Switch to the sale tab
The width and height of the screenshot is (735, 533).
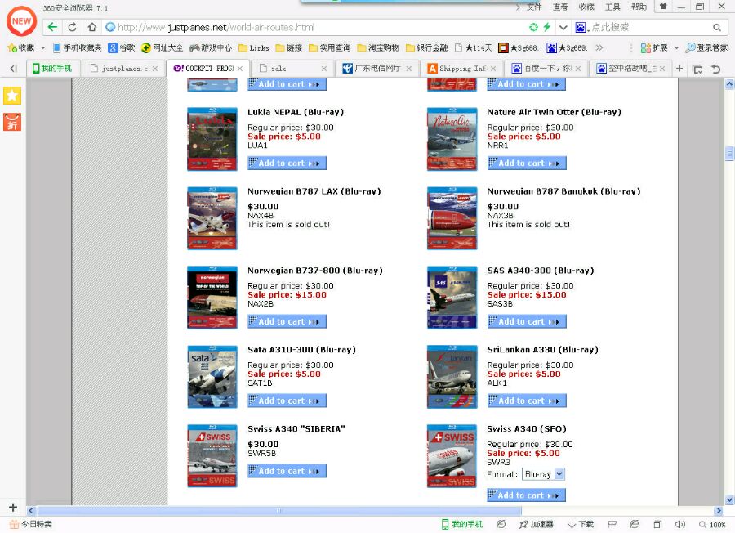292,69
